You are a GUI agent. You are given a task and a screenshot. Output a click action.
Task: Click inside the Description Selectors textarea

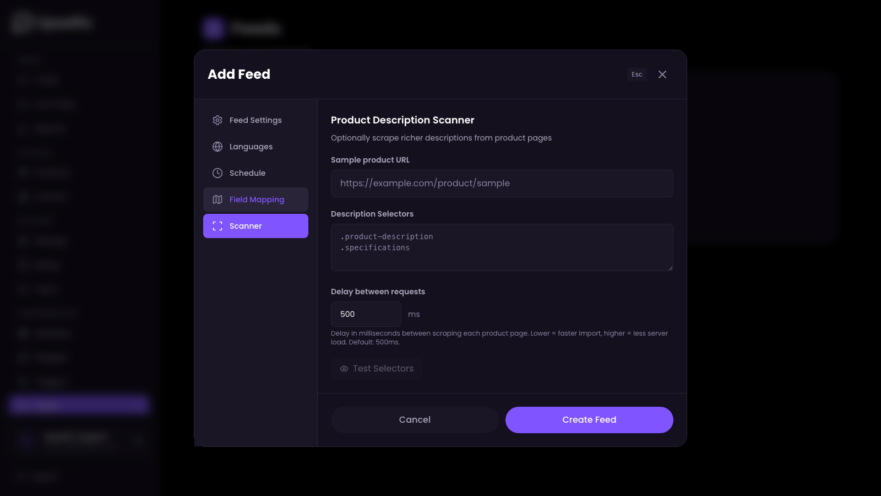pos(502,247)
